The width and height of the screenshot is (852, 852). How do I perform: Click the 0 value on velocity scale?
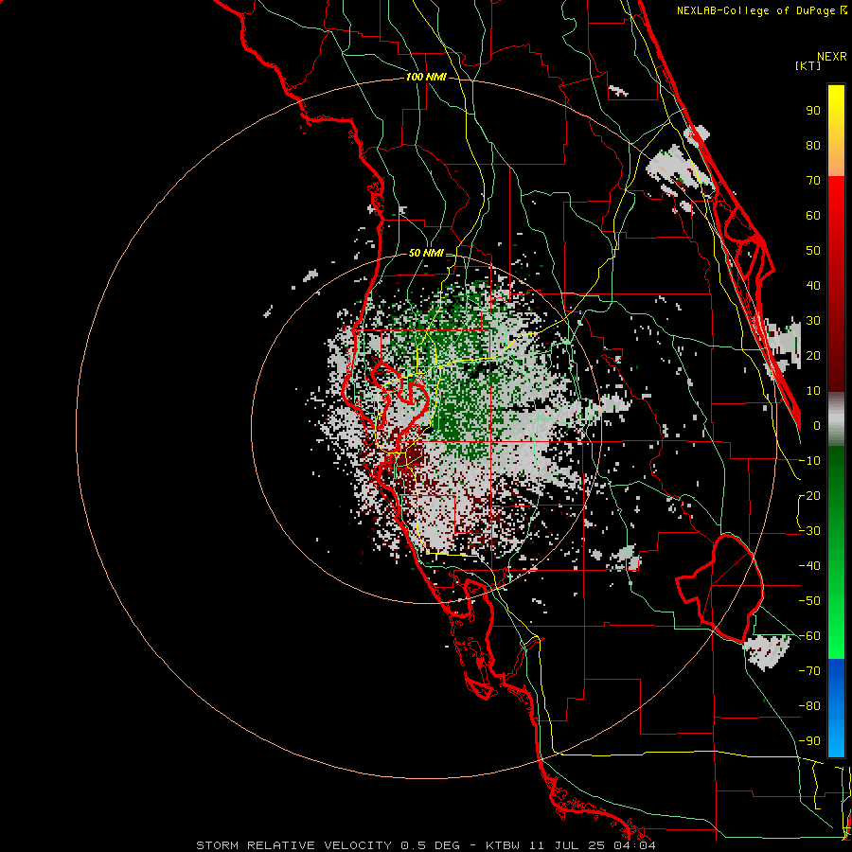(x=817, y=425)
